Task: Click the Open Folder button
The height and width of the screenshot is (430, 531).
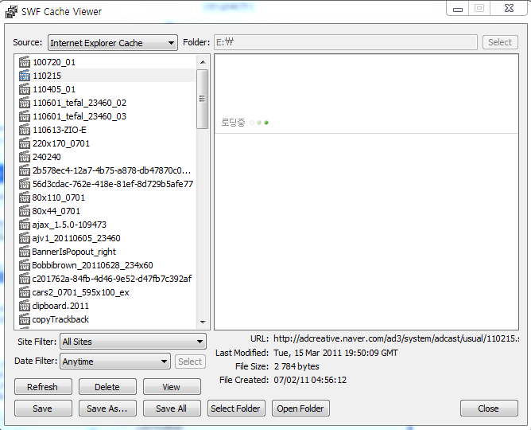Action: (300, 408)
